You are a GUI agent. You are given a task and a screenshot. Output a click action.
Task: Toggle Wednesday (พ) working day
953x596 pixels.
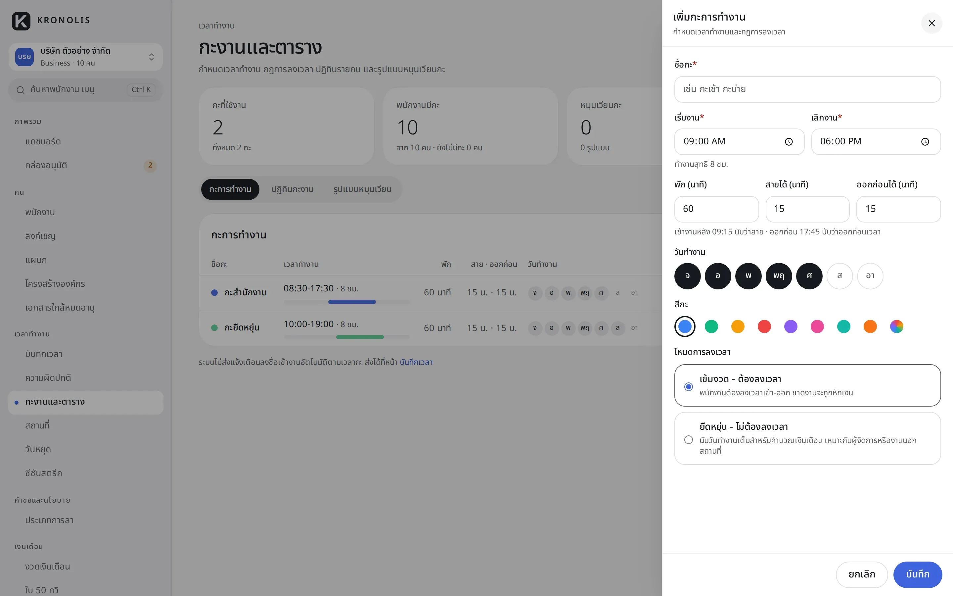[748, 276]
